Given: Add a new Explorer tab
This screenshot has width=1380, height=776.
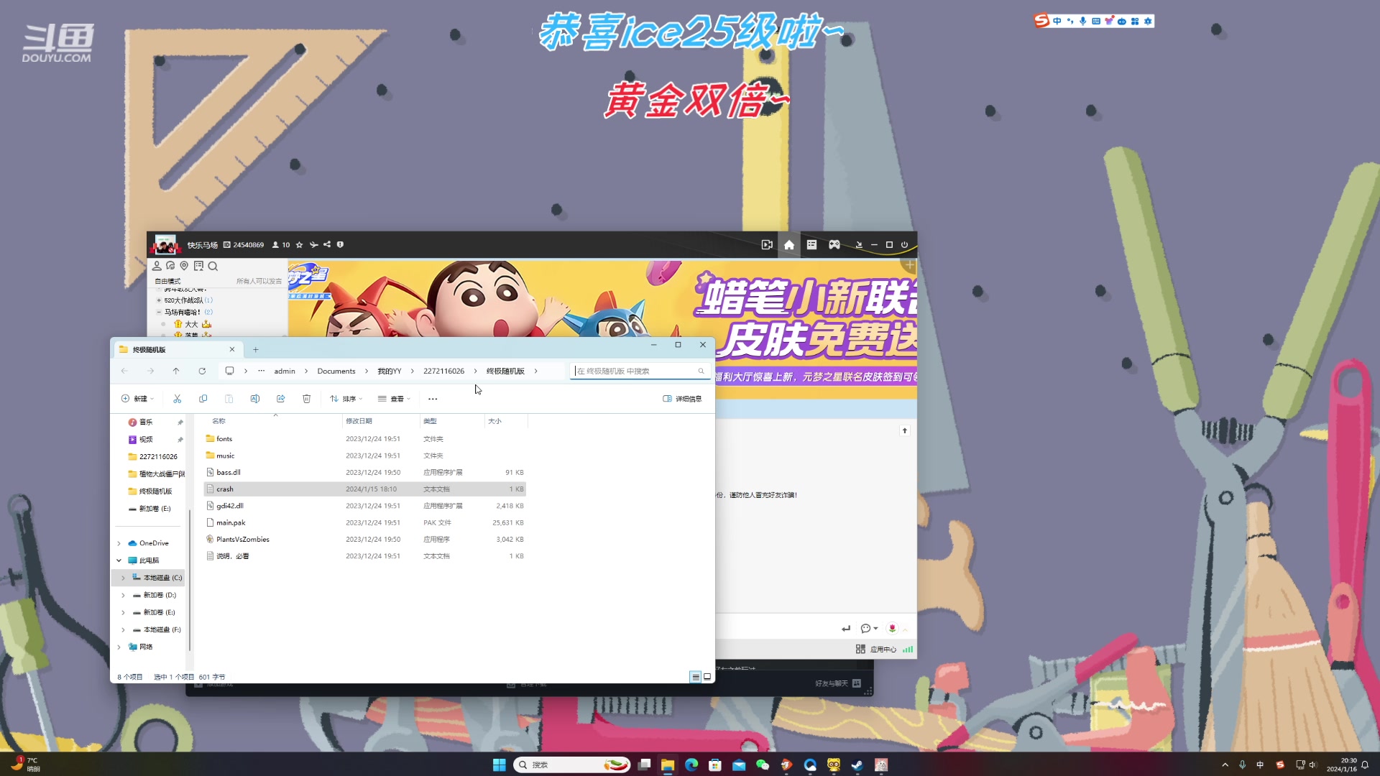Looking at the screenshot, I should (255, 349).
